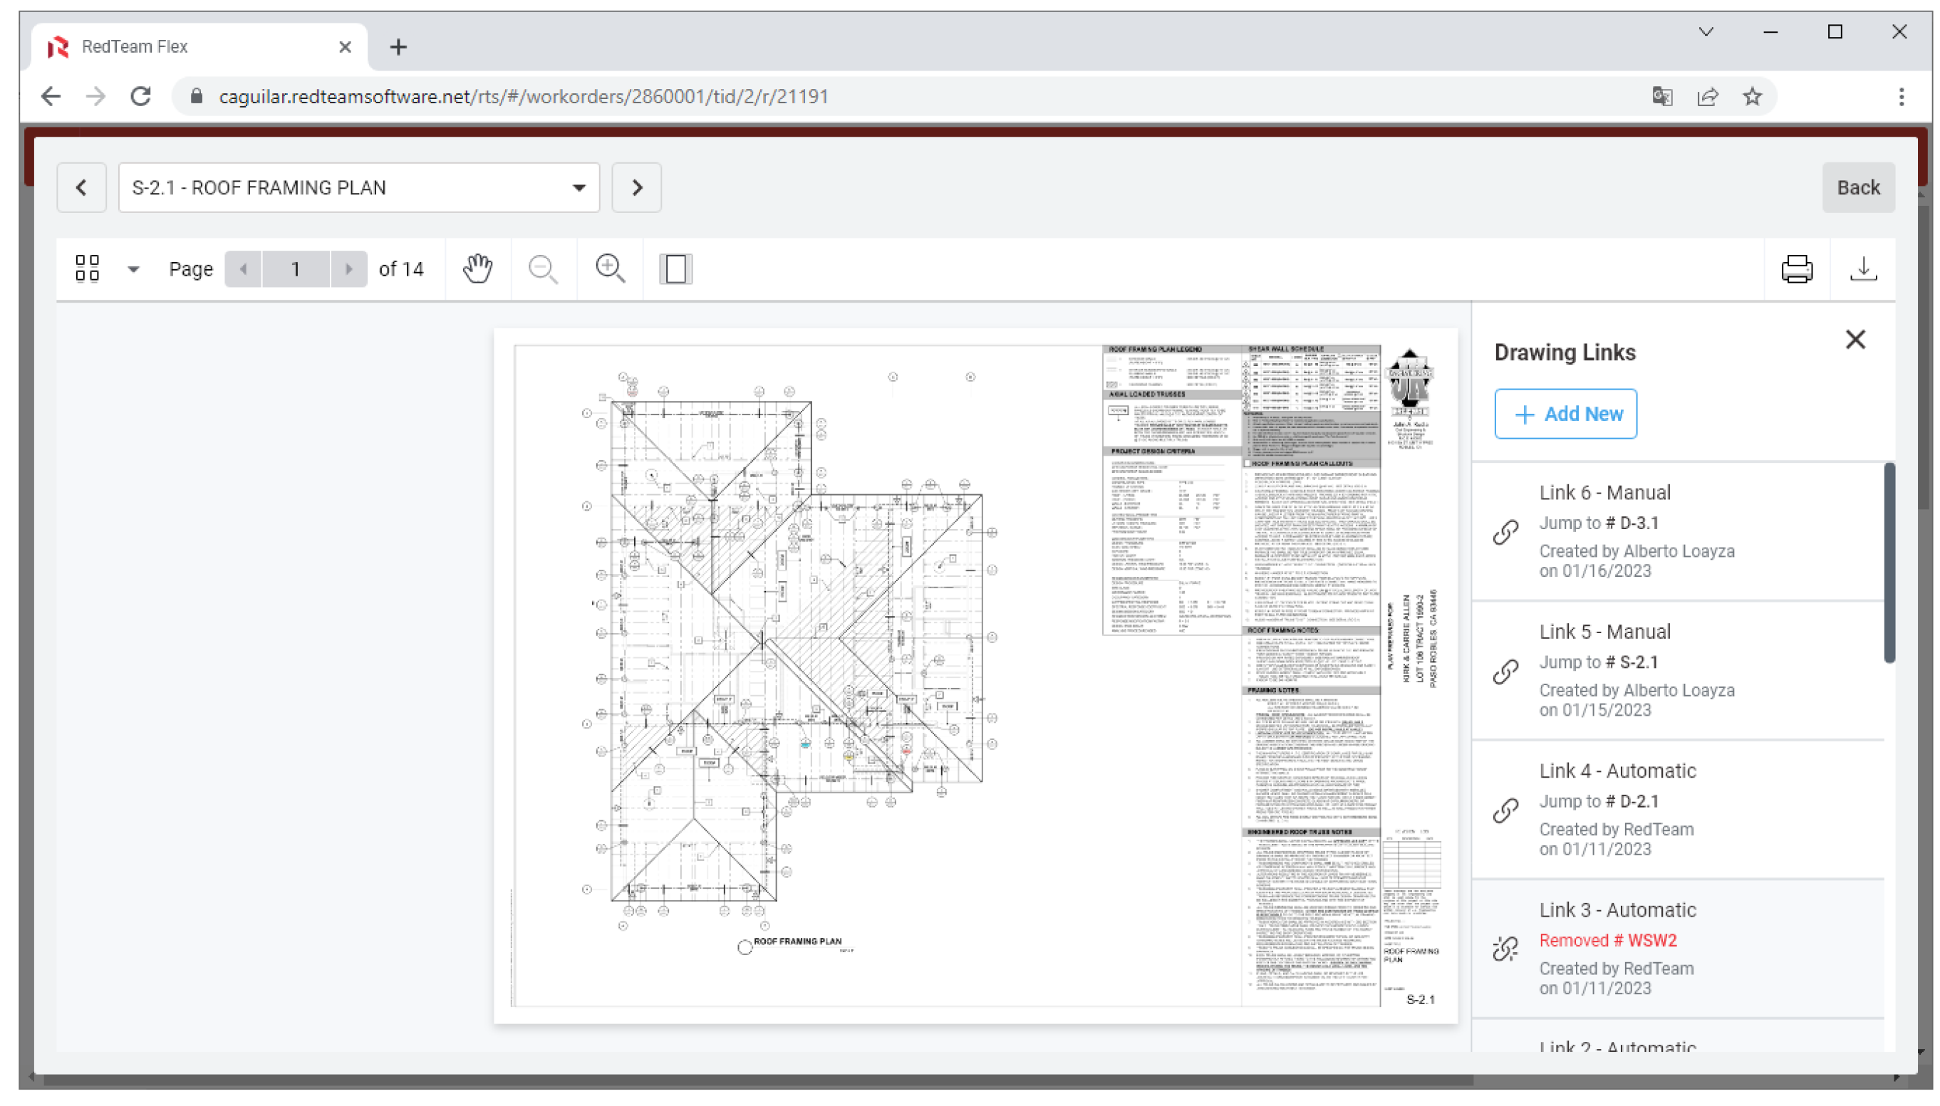This screenshot has width=1940, height=1106.
Task: Click the page number input field
Action: (x=295, y=269)
